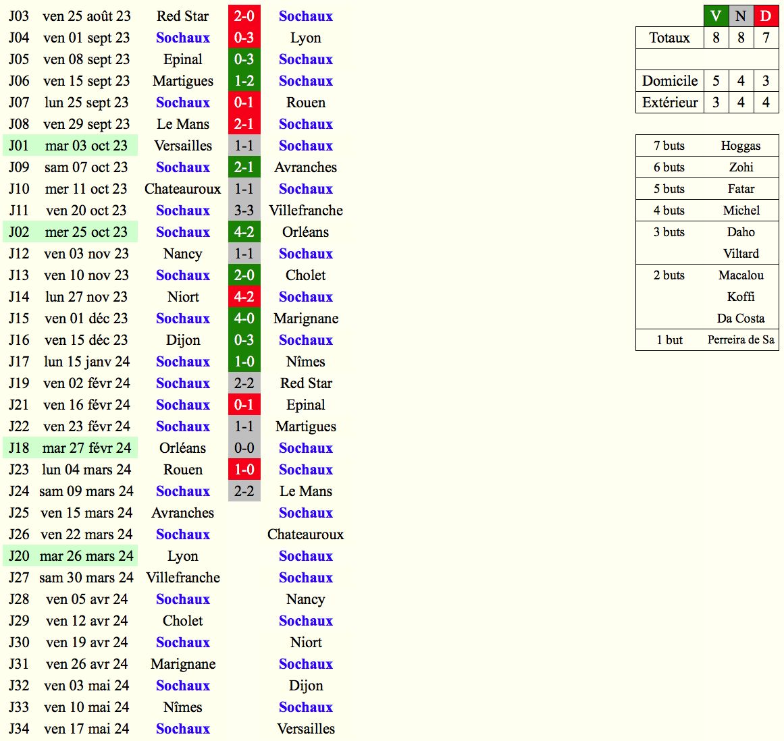Click Versailles opponent in J34 row

[305, 728]
